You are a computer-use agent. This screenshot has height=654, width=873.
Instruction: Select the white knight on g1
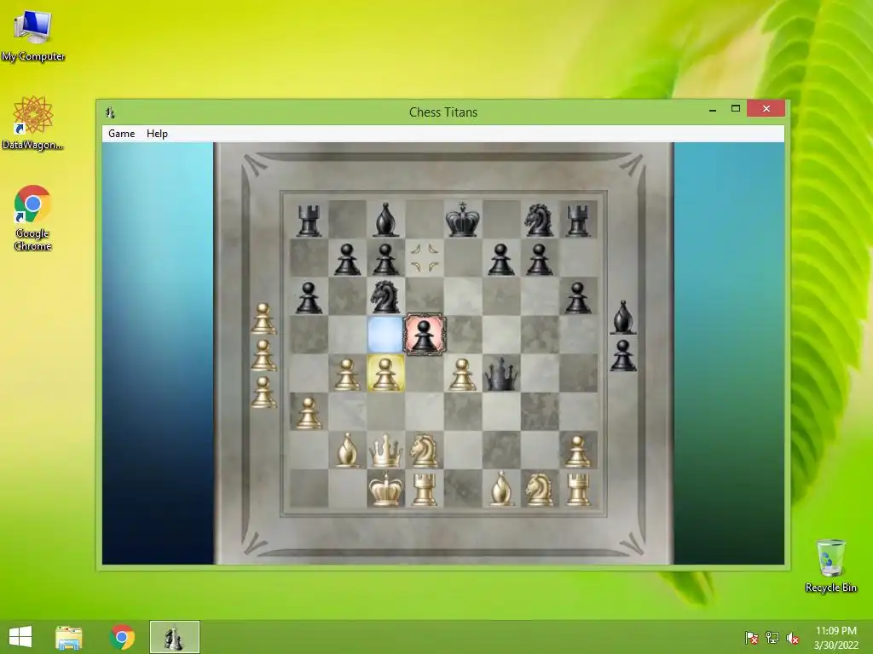pos(539,489)
